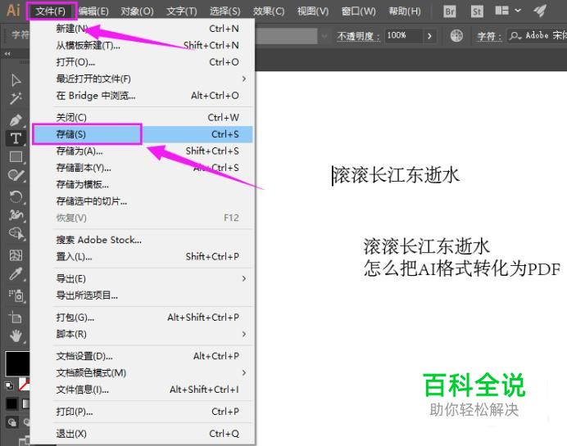Image resolution: width=567 pixels, height=446 pixels.
Task: Select the Artboard tool
Action: [16, 318]
